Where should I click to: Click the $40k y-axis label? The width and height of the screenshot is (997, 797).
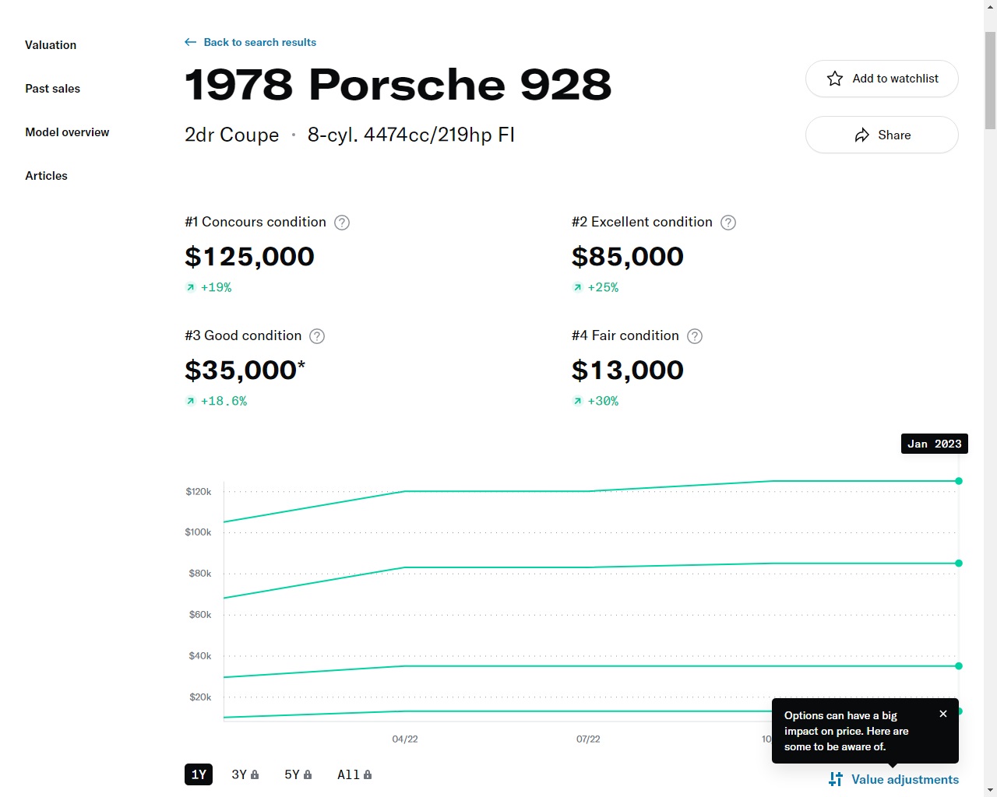click(200, 656)
